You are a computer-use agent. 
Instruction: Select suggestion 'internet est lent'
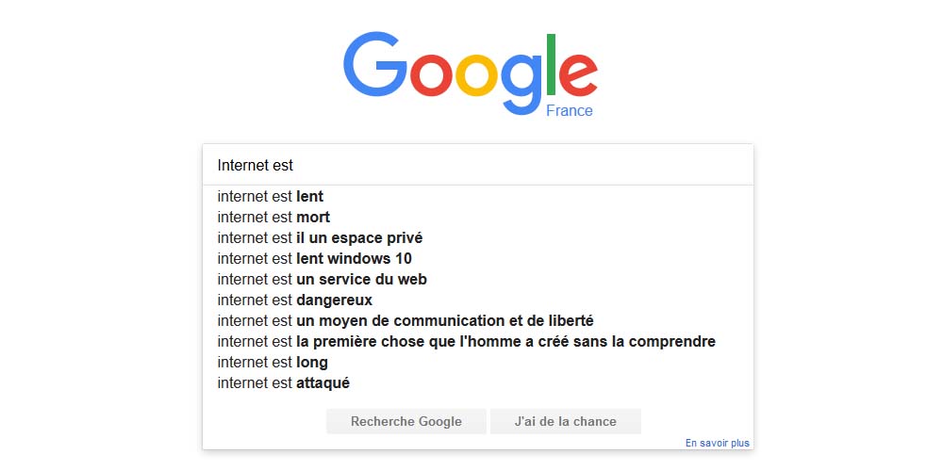tap(477, 197)
